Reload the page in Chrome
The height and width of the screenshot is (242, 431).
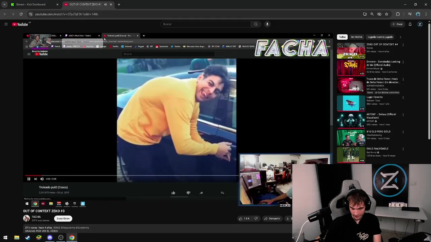21,14
